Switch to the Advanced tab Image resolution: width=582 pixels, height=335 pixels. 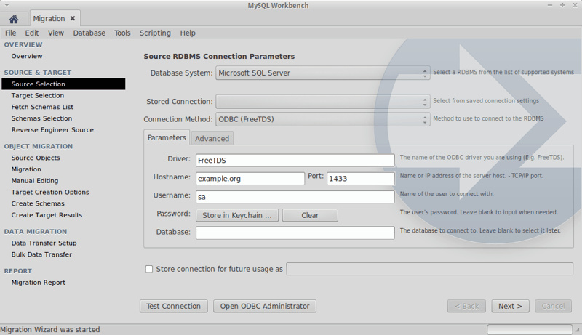click(212, 138)
